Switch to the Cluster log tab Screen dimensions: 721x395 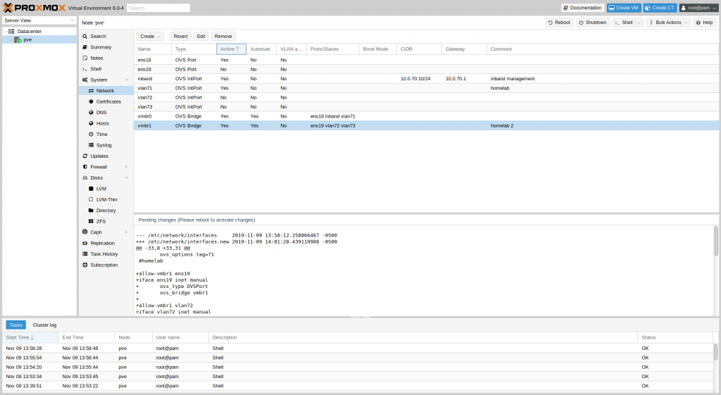pos(44,325)
